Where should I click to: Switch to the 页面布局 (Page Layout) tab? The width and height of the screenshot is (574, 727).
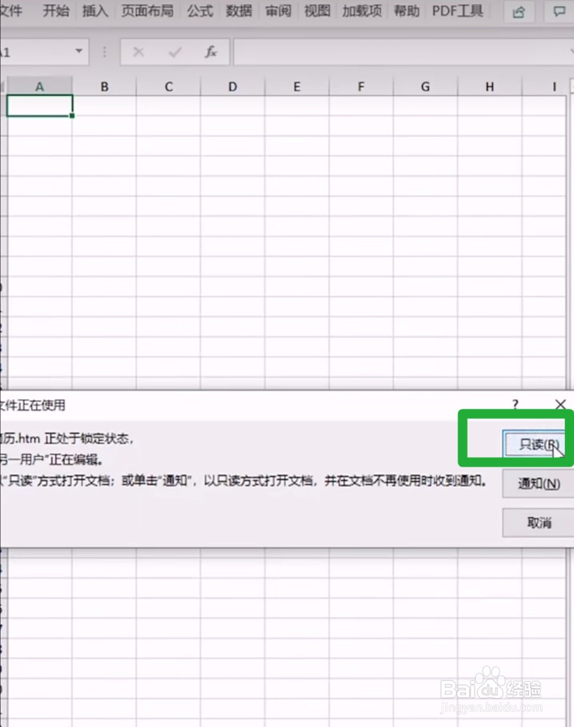147,11
